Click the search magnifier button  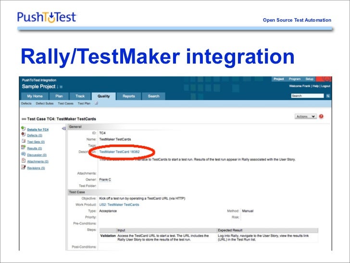[328, 96]
